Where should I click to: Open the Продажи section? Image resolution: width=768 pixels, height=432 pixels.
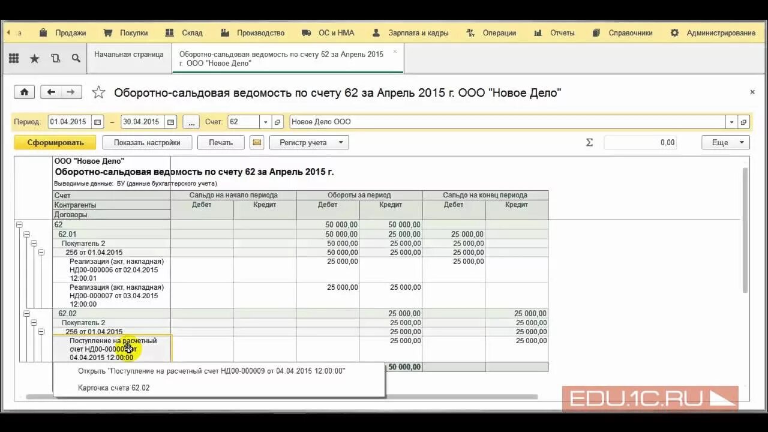tap(63, 33)
